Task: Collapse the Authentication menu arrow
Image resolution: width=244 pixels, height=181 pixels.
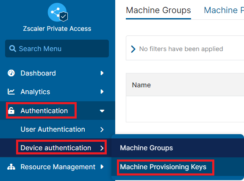Action: (102, 111)
